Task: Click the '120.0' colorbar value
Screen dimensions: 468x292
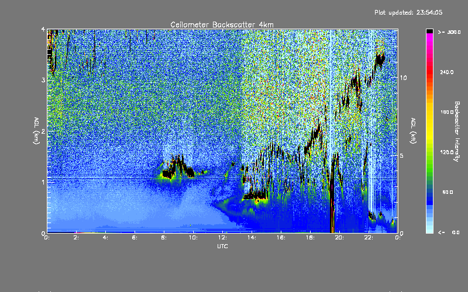Action: [x=447, y=152]
